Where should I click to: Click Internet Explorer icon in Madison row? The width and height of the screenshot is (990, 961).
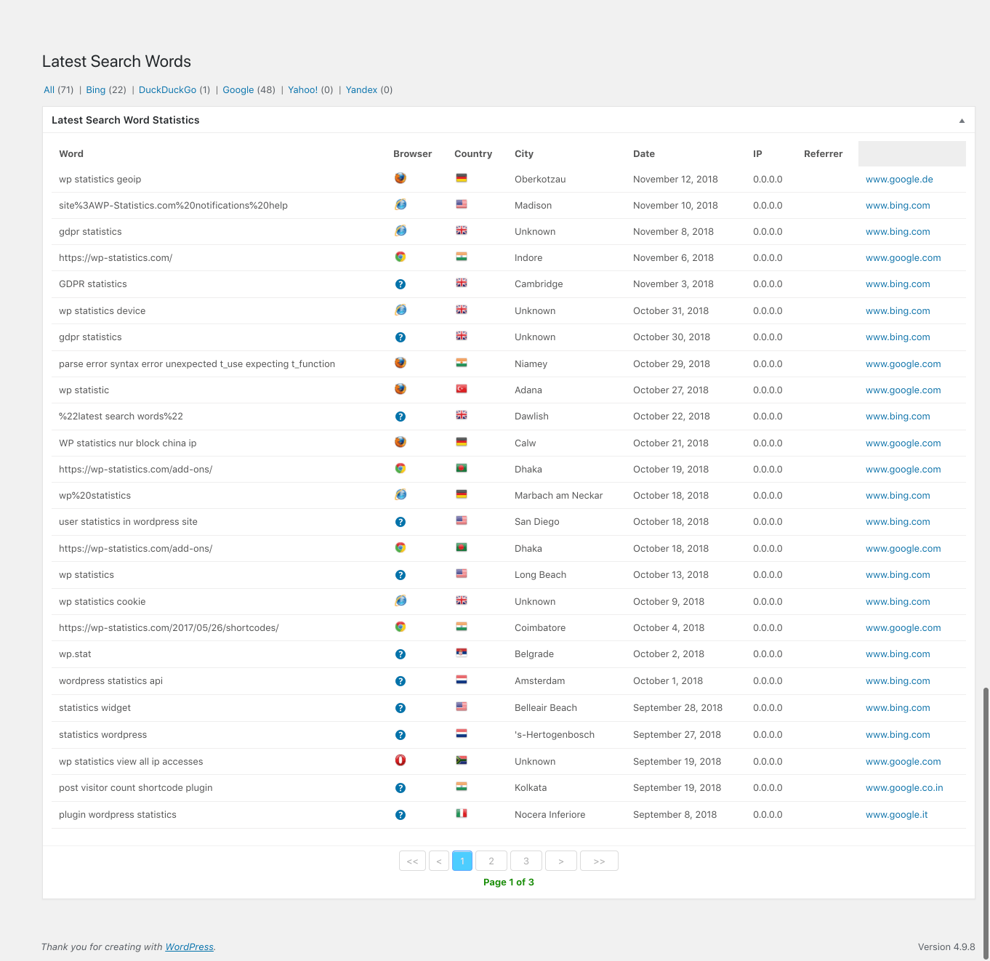401,205
